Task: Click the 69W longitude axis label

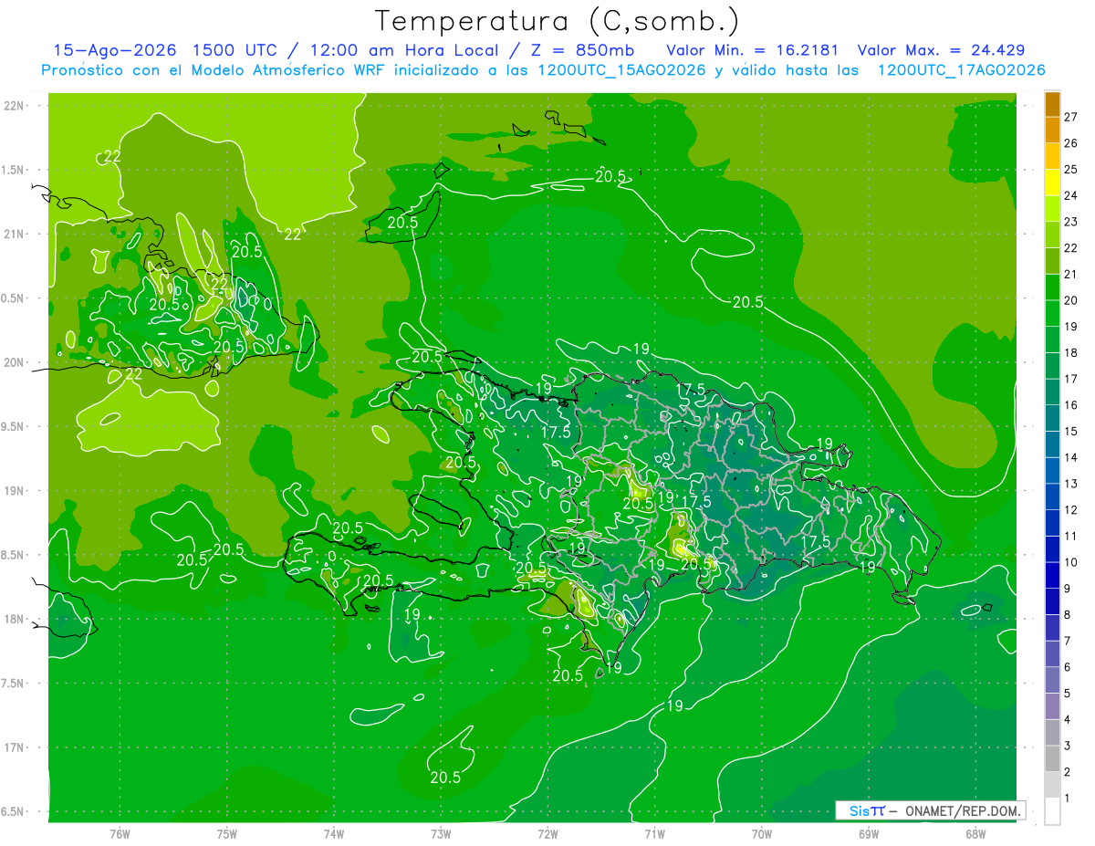Action: tap(869, 834)
